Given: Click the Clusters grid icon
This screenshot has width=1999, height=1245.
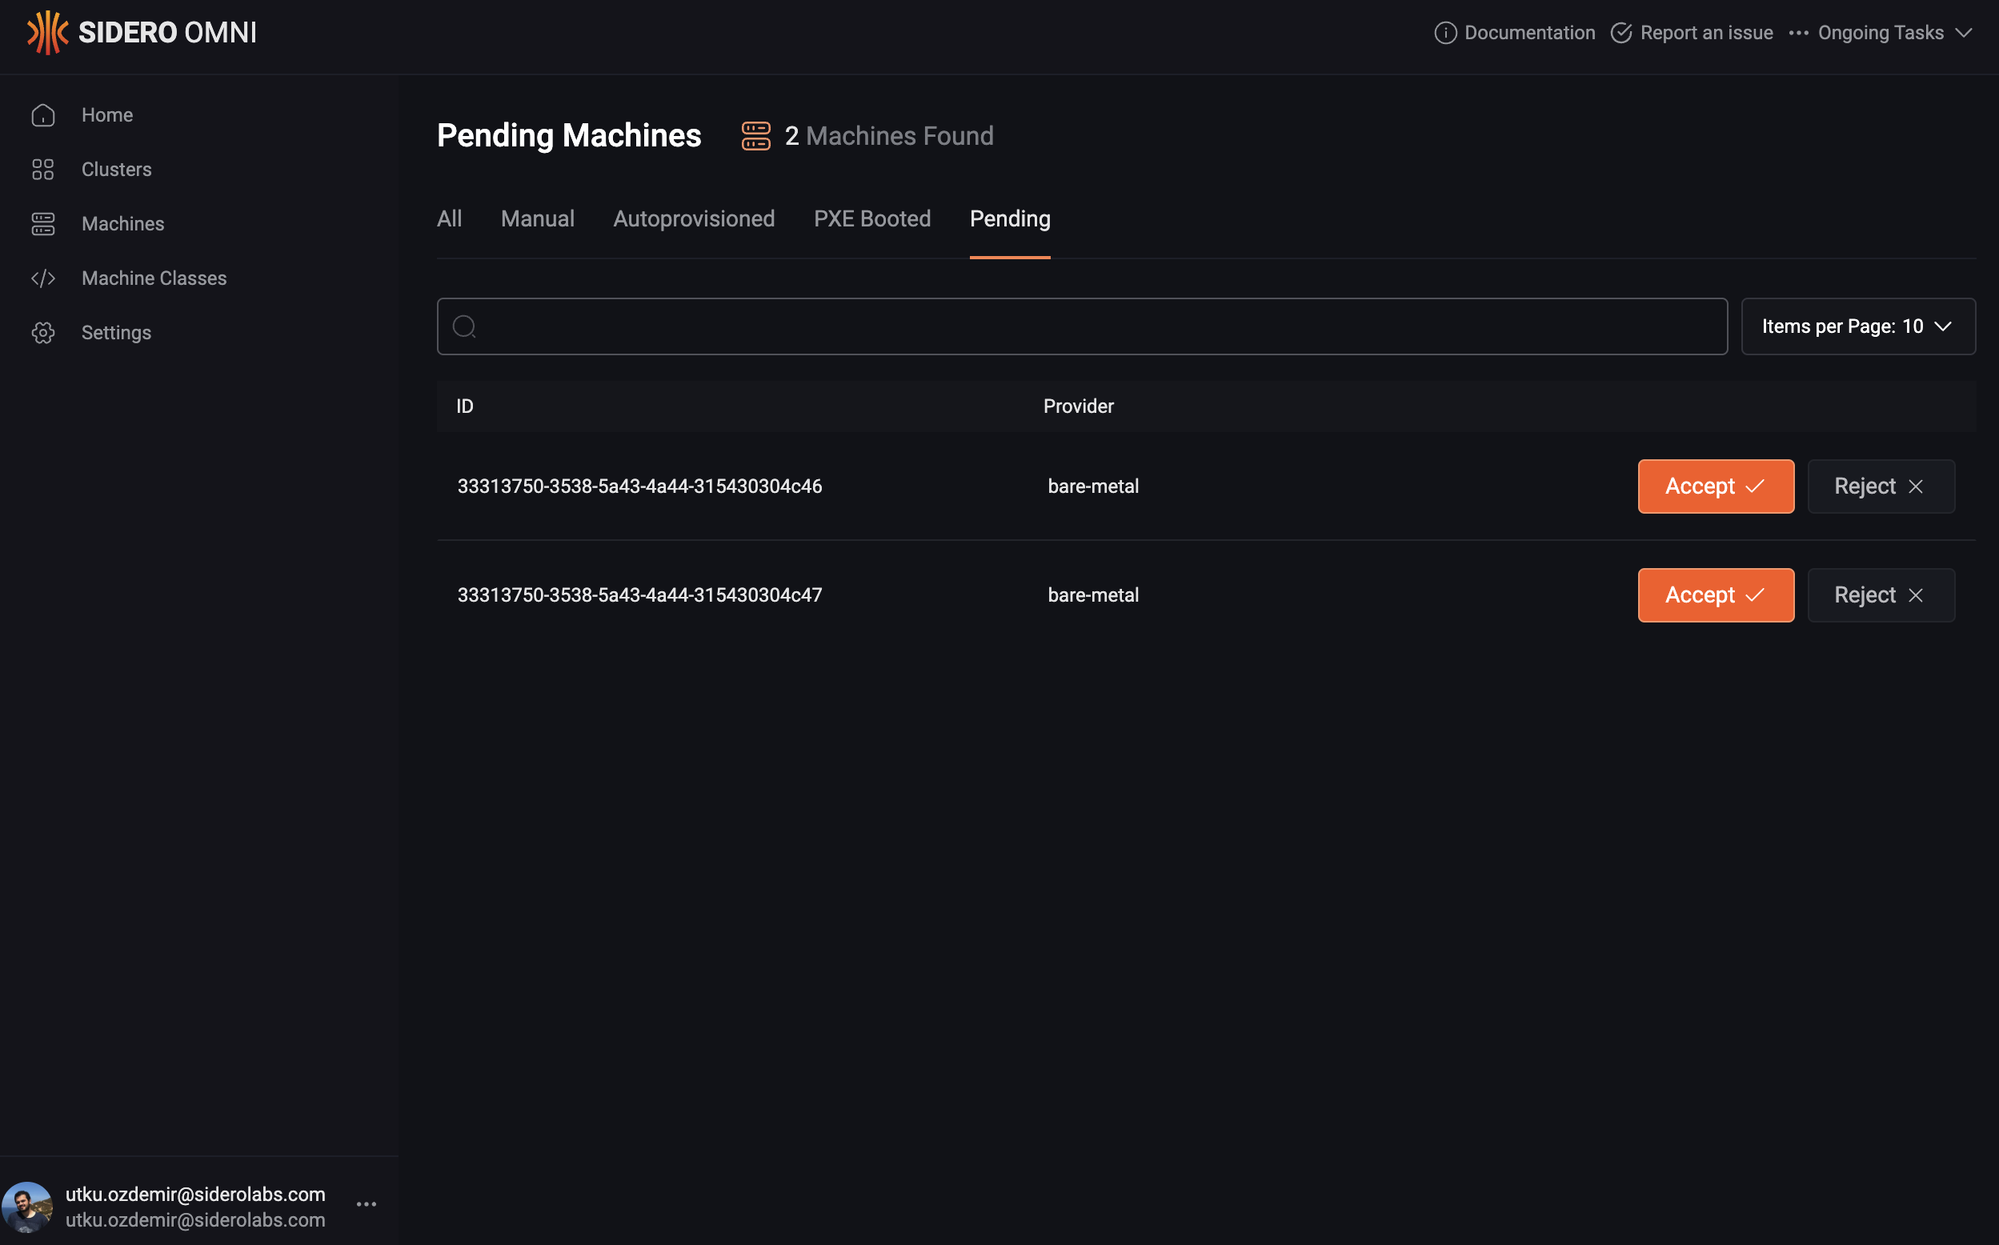Looking at the screenshot, I should click(x=42, y=170).
